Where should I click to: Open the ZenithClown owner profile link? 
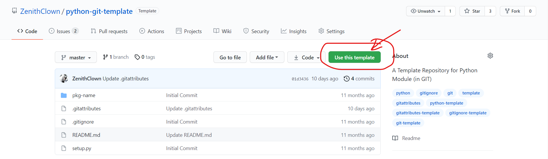40,11
